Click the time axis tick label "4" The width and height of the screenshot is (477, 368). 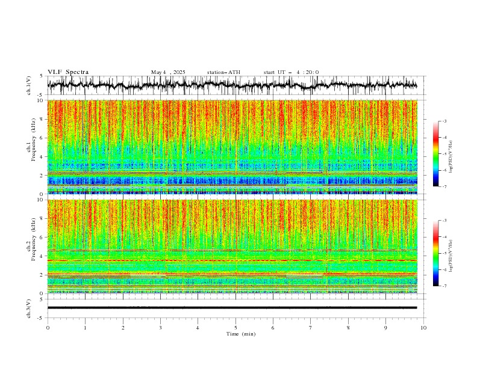[198, 328]
